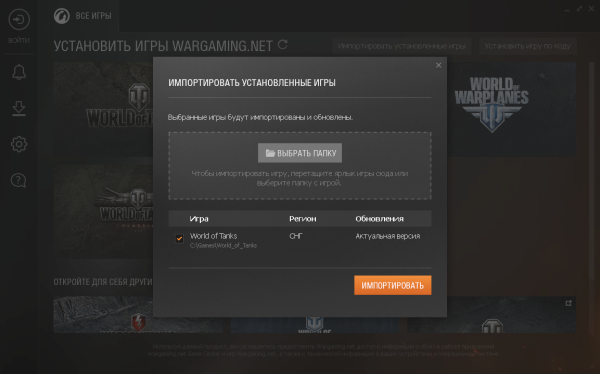This screenshot has height=374, width=600.
Task: Close the import dialog with X
Action: pyautogui.click(x=438, y=65)
